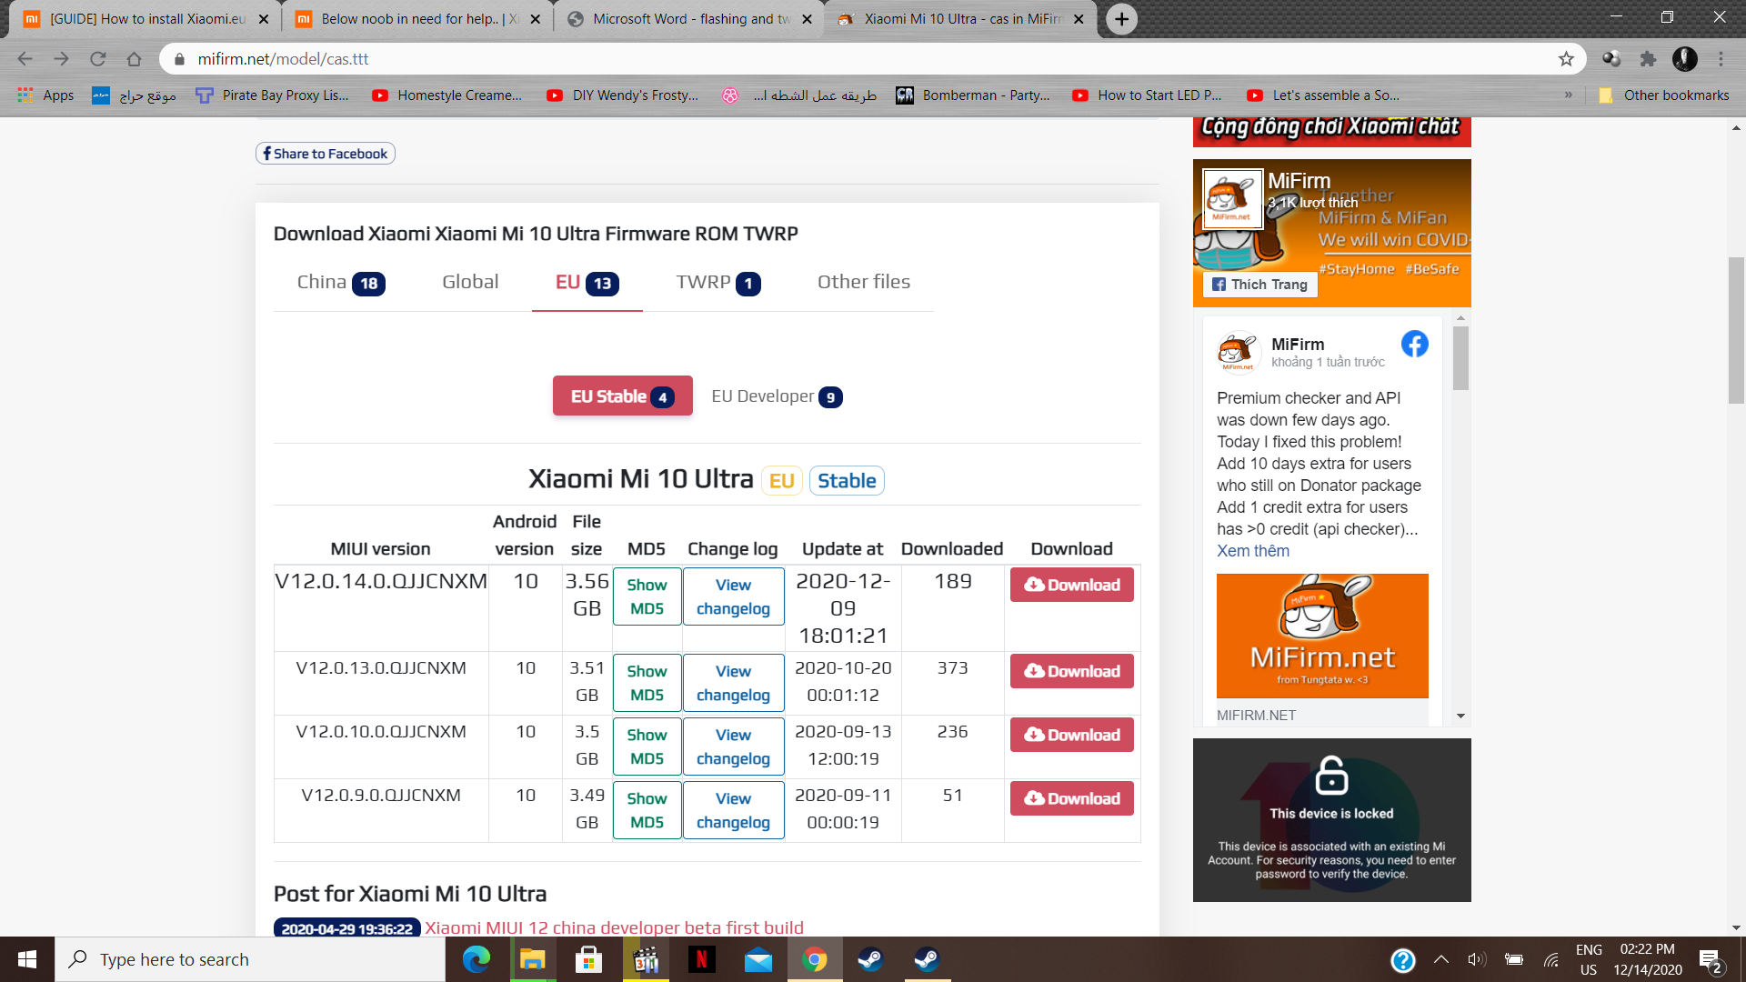Open Chrome extensions puzzle icon
Viewport: 1746px width, 982px height.
pyautogui.click(x=1648, y=59)
